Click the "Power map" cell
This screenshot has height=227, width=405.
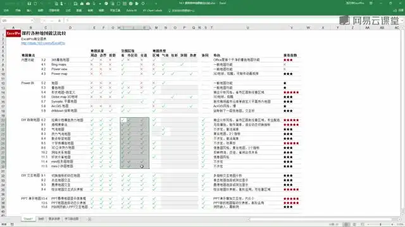click(59, 74)
